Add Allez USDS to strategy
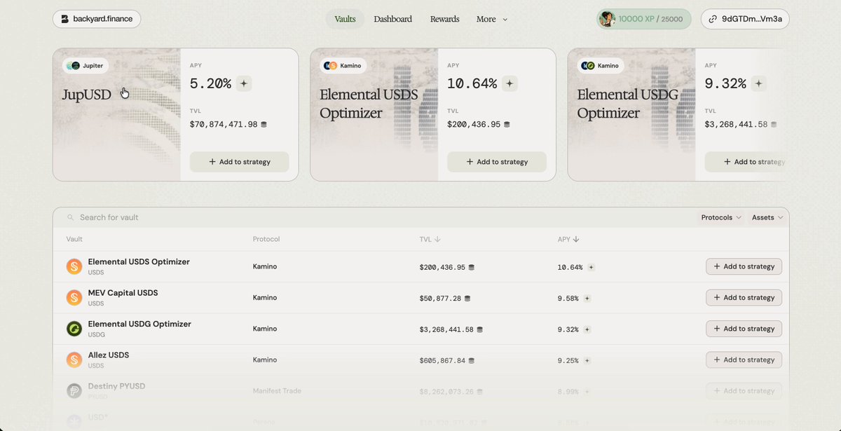The width and height of the screenshot is (841, 431). point(744,360)
